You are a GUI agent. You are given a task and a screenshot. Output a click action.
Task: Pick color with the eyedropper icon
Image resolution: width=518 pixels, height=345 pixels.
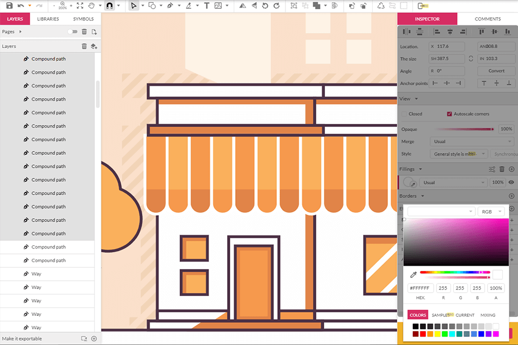[x=413, y=275]
